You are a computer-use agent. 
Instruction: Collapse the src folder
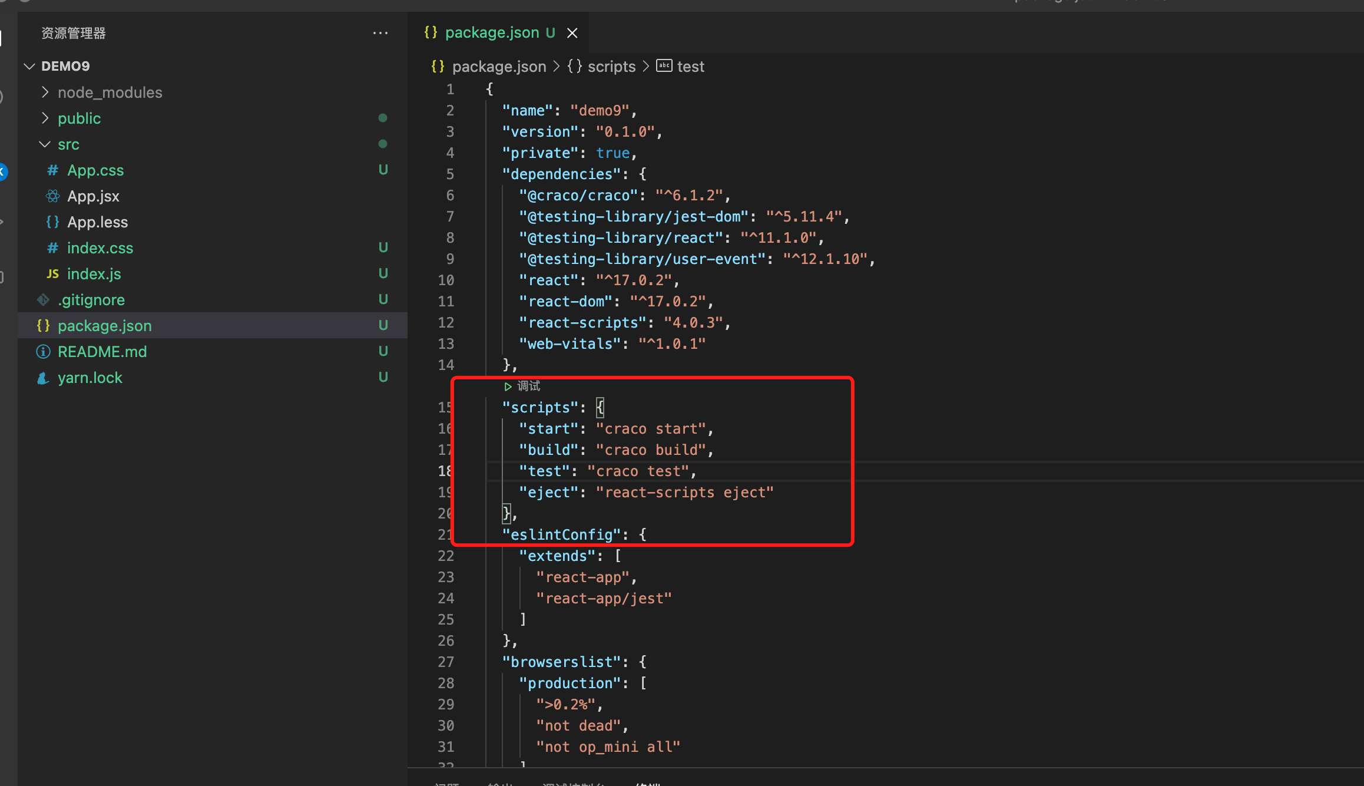[x=45, y=144]
